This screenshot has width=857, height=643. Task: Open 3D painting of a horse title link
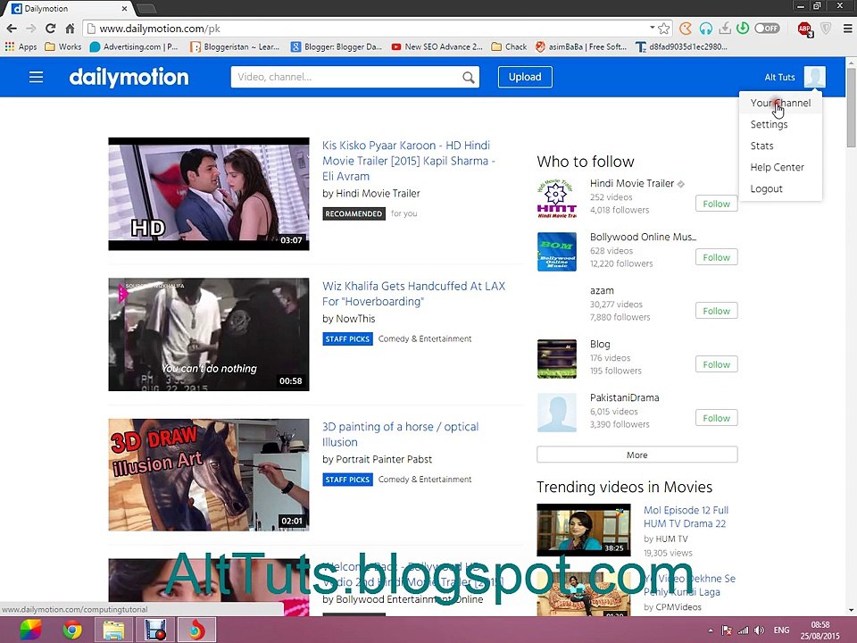(400, 434)
